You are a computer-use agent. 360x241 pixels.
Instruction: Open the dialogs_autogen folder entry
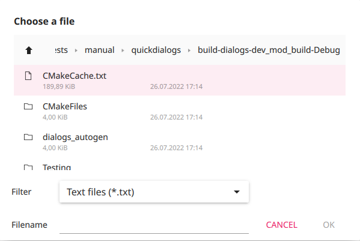180,141
